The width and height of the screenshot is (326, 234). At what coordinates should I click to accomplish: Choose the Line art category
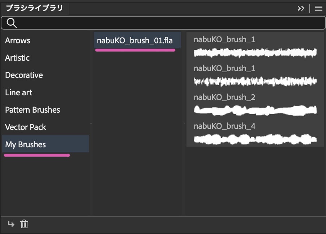[18, 92]
